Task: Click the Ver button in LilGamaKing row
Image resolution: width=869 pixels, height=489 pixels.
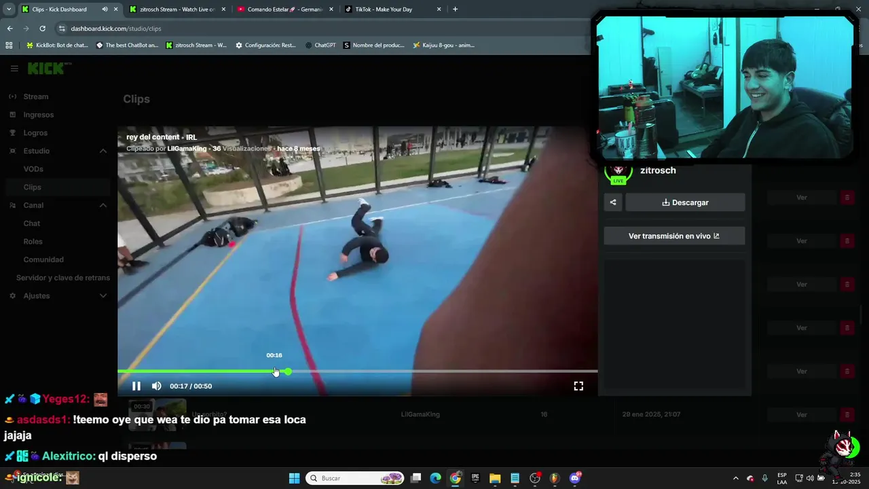Action: [802, 414]
